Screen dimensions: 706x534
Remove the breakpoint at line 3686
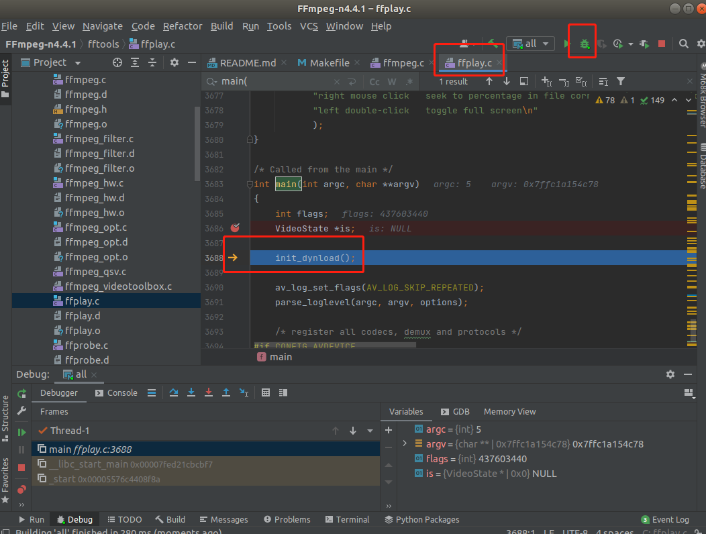pyautogui.click(x=234, y=229)
